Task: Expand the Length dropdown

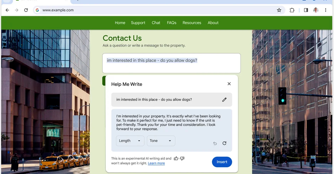Action: 130,141
